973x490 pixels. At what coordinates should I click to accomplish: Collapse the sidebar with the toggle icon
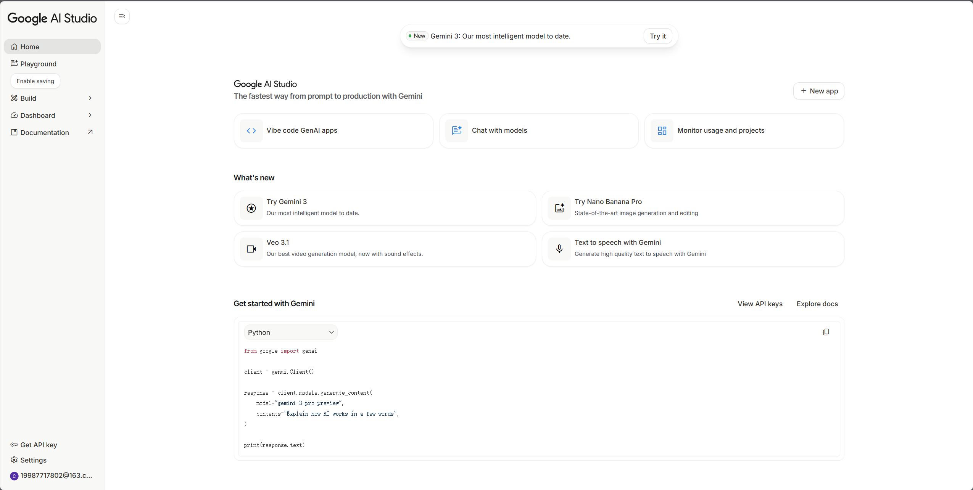[x=122, y=16]
